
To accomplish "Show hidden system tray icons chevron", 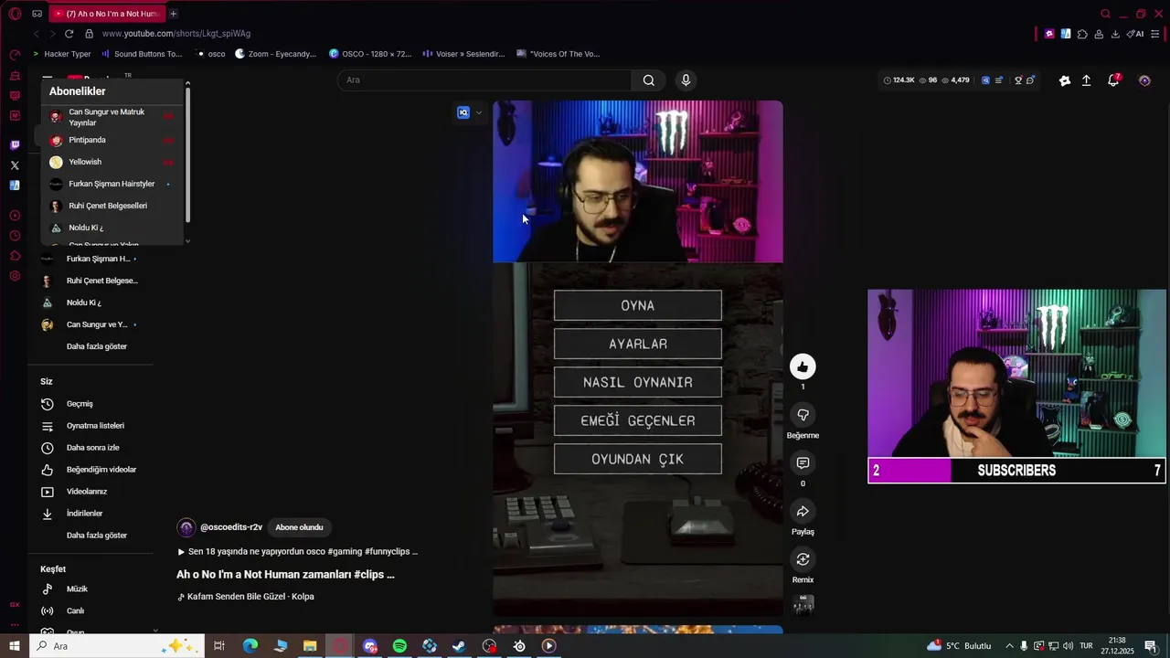I will click(x=1009, y=646).
